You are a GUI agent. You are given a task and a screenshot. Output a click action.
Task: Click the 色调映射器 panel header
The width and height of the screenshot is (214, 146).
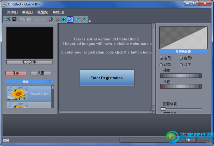coord(183,51)
